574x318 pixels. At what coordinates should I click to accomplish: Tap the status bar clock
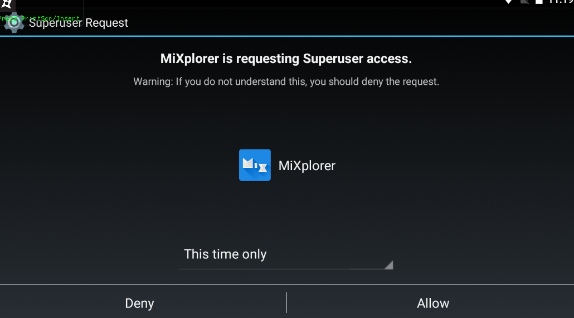[x=561, y=2]
